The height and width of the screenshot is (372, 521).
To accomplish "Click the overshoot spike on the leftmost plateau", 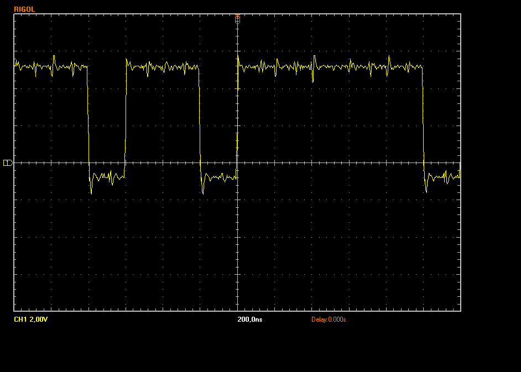I will pyautogui.click(x=54, y=56).
